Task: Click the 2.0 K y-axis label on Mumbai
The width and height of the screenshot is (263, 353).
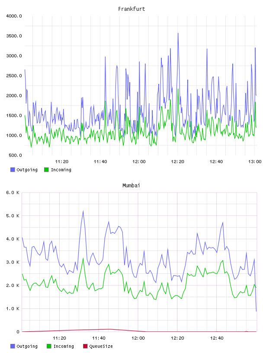Action: [13, 285]
